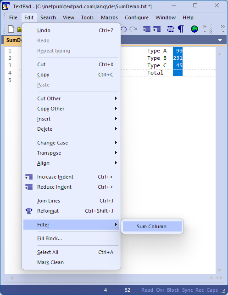Screen dimensions: 228x295
Task: Choose Copy in the Edit menu
Action: pos(71,75)
